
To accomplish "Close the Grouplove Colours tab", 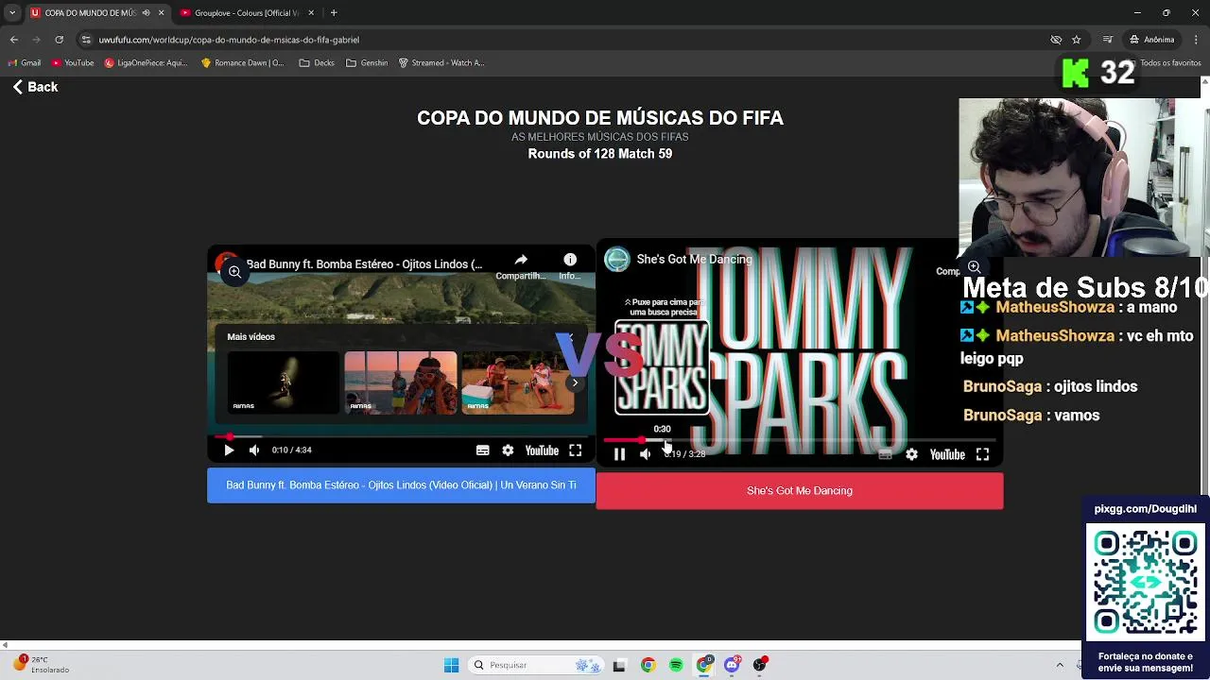I will tap(310, 13).
